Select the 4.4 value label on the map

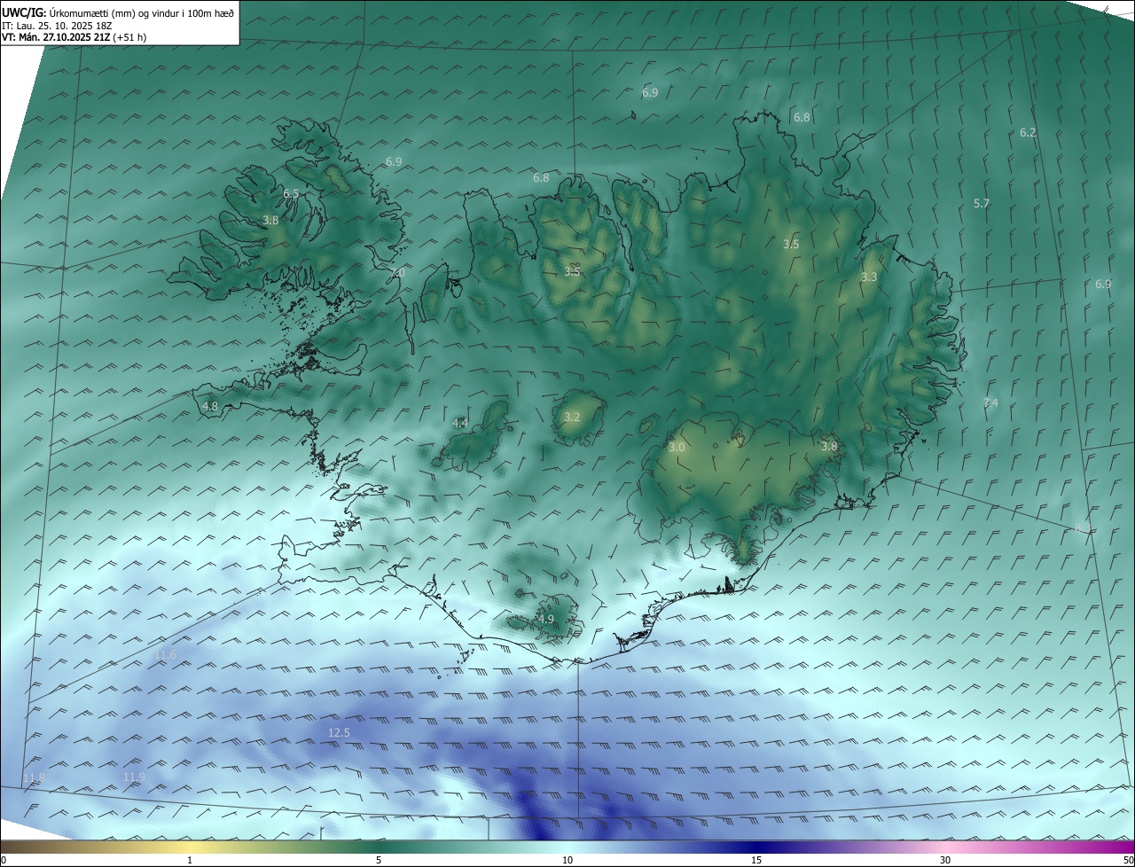pos(459,423)
